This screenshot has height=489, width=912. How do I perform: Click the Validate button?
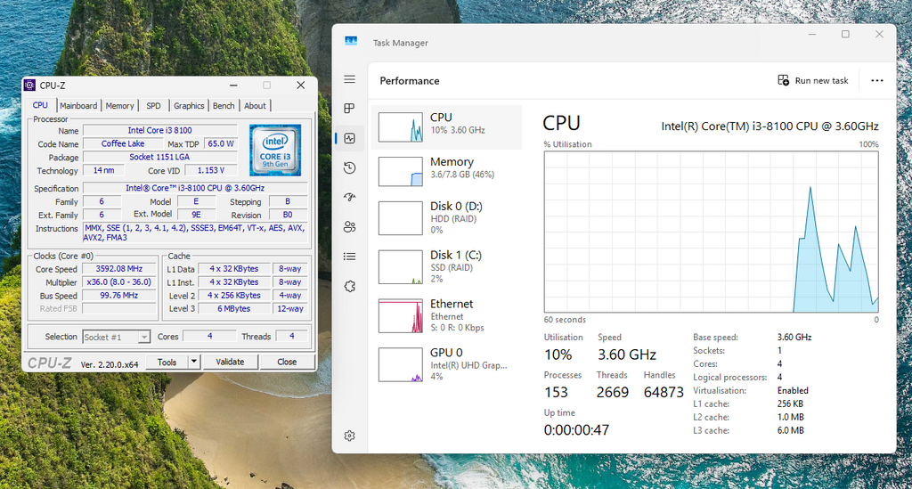point(230,362)
